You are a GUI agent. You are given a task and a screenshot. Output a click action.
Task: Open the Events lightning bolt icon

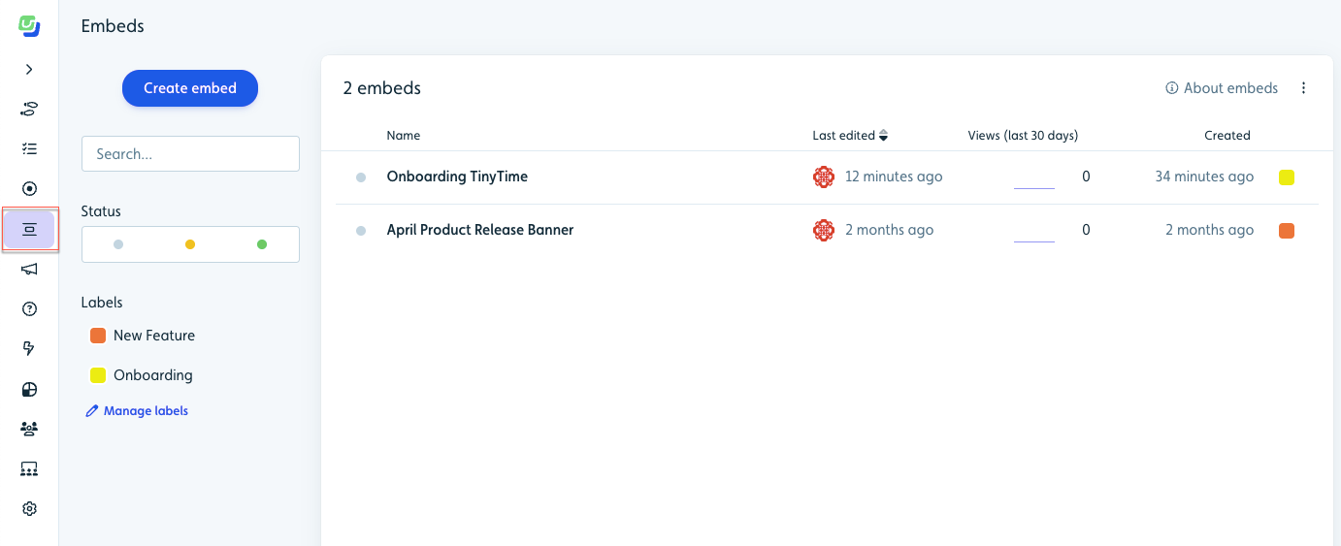29,349
